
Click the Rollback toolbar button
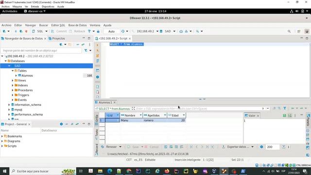tap(77, 31)
